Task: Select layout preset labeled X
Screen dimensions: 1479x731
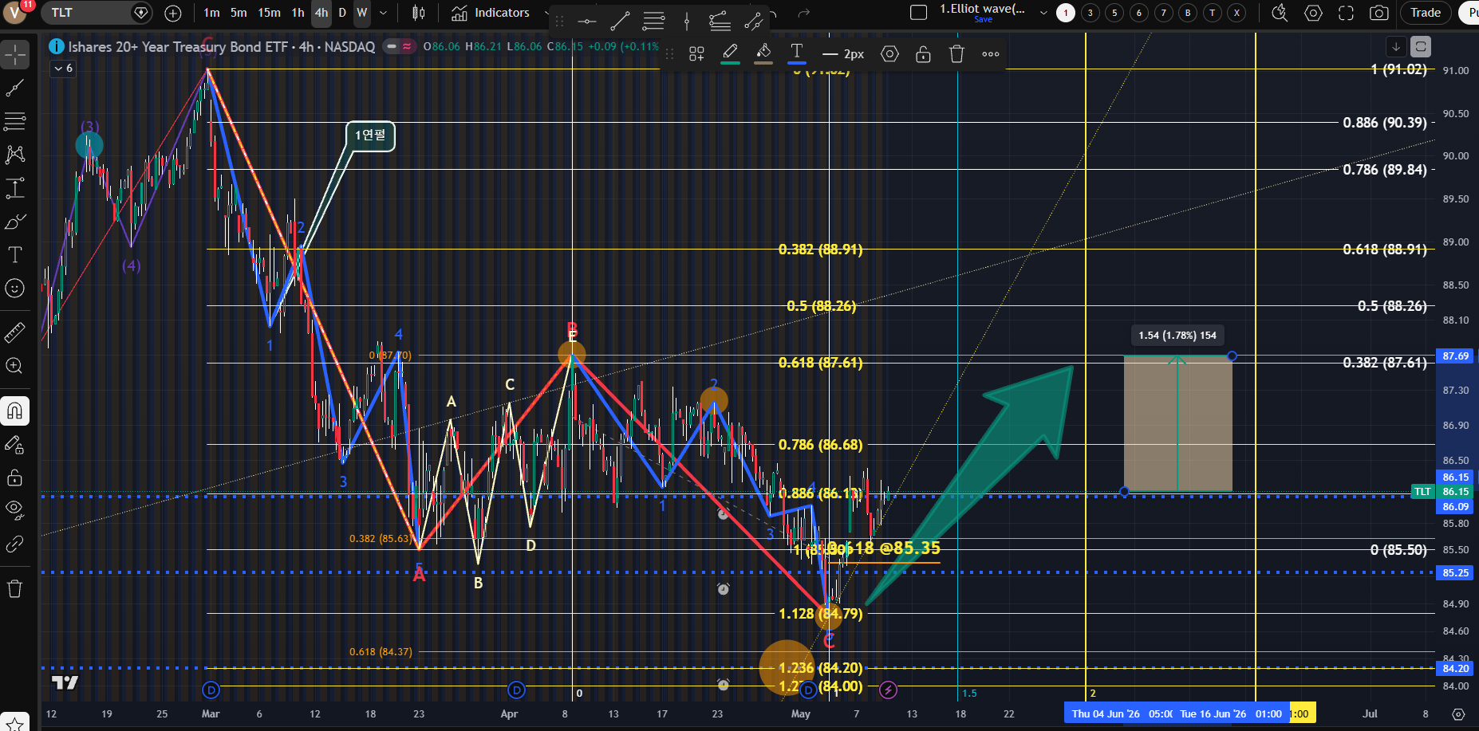Action: coord(1236,13)
